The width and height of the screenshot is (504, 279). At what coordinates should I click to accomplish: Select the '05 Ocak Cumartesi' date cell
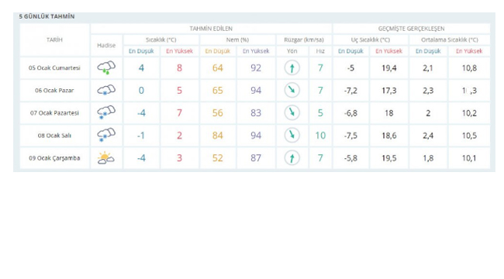click(x=54, y=68)
